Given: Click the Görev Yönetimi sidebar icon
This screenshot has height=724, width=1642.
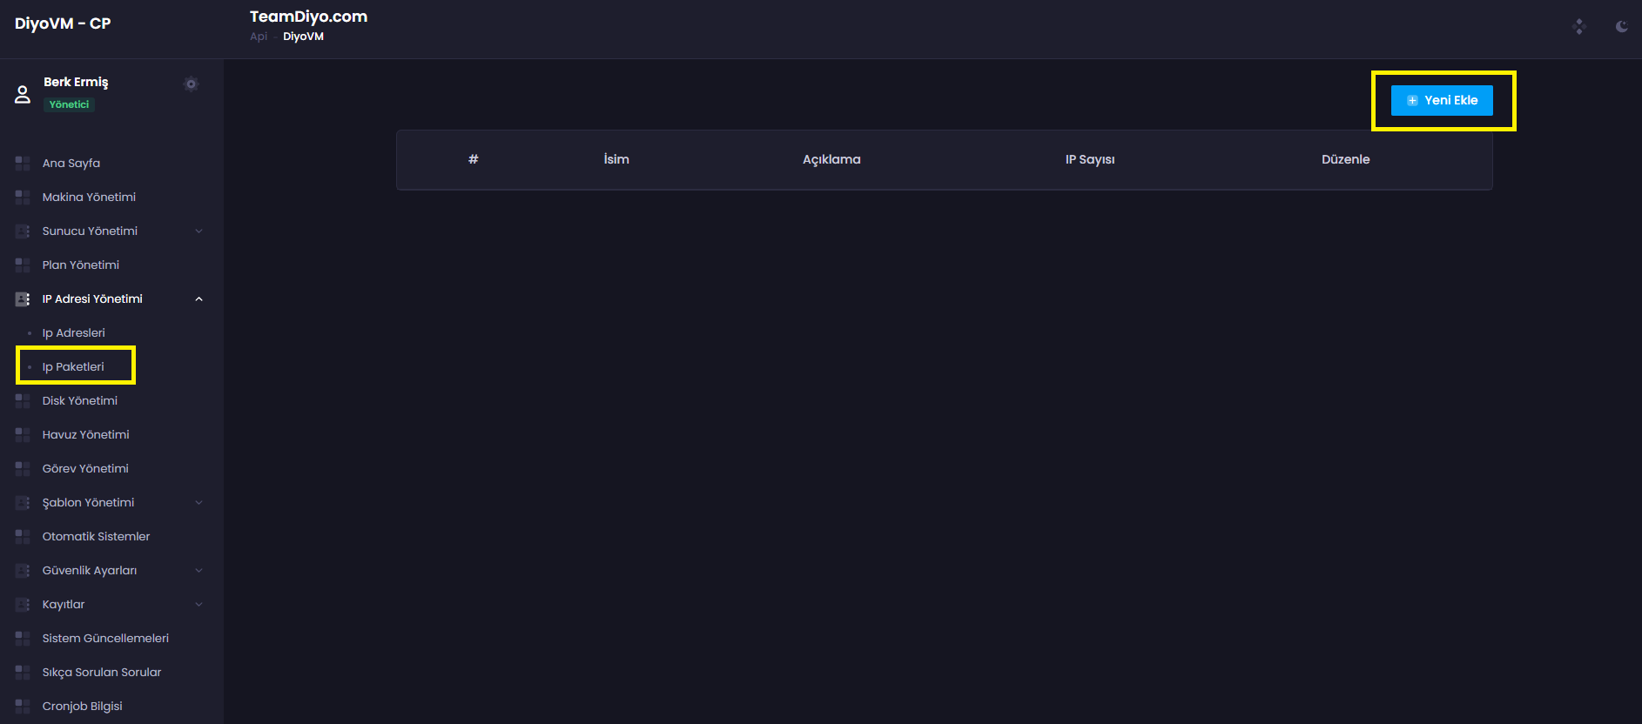Looking at the screenshot, I should pyautogui.click(x=23, y=468).
